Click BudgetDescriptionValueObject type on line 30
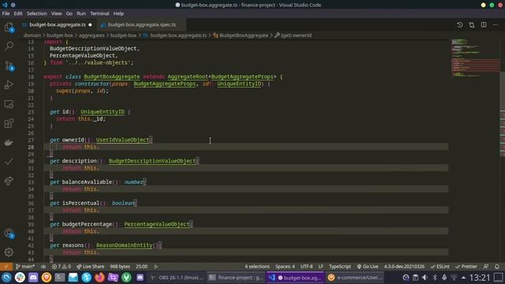The width and height of the screenshot is (505, 284). click(x=152, y=161)
